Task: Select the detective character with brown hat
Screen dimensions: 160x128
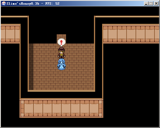Action: coord(61,53)
